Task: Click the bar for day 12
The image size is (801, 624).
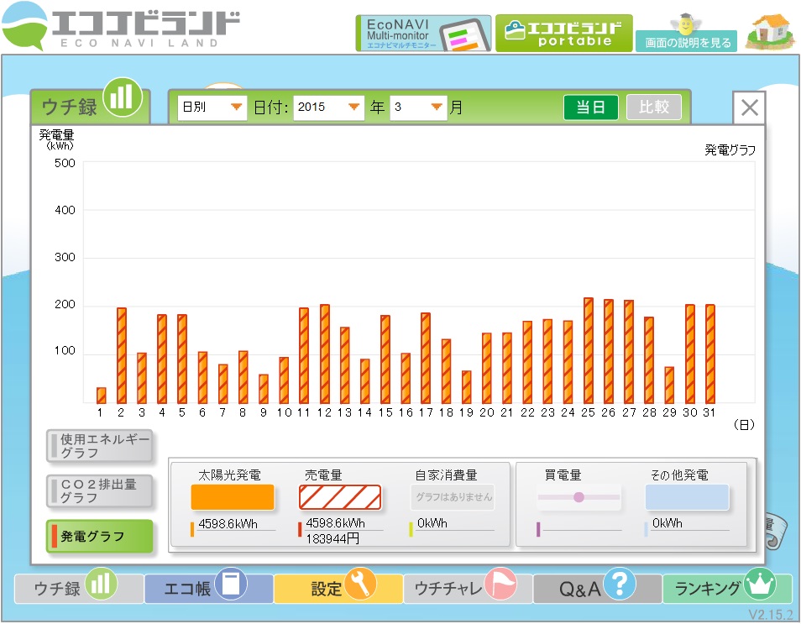Action: (x=324, y=354)
